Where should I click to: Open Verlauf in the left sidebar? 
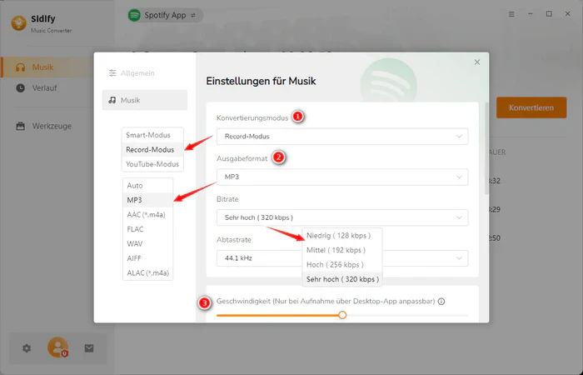tap(47, 88)
